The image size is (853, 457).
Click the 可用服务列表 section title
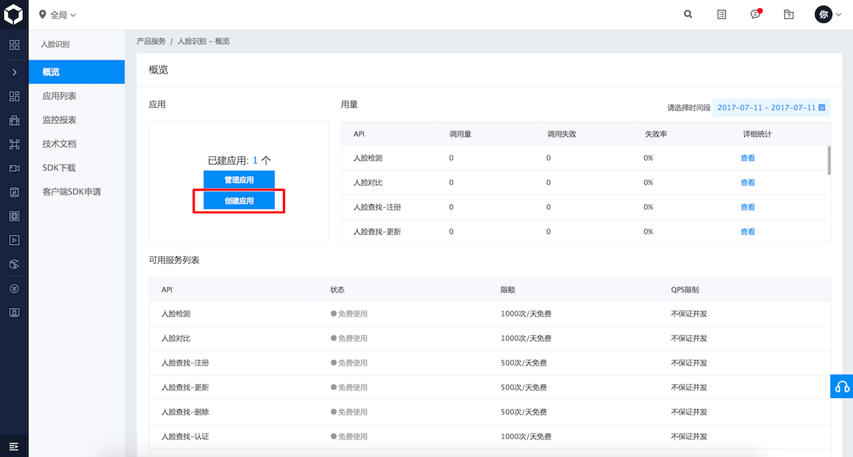[174, 260]
